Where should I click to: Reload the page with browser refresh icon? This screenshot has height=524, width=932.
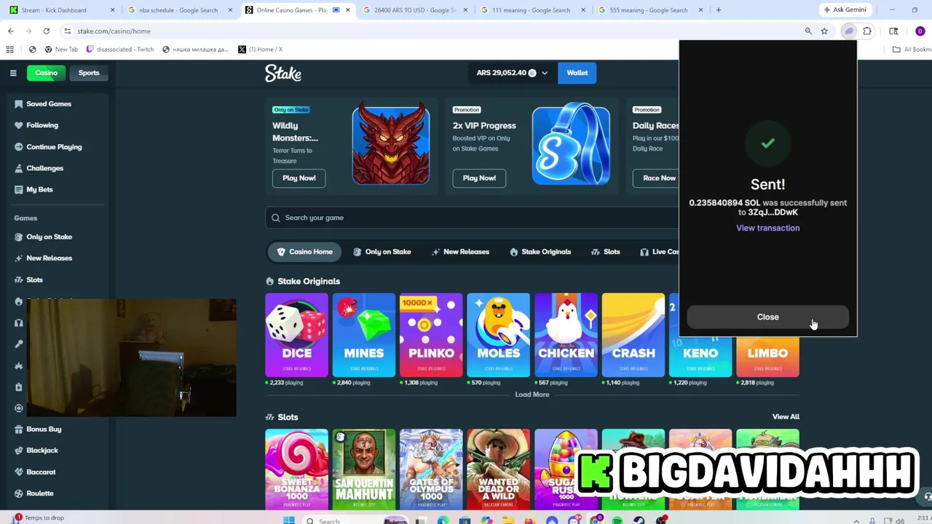[46, 31]
